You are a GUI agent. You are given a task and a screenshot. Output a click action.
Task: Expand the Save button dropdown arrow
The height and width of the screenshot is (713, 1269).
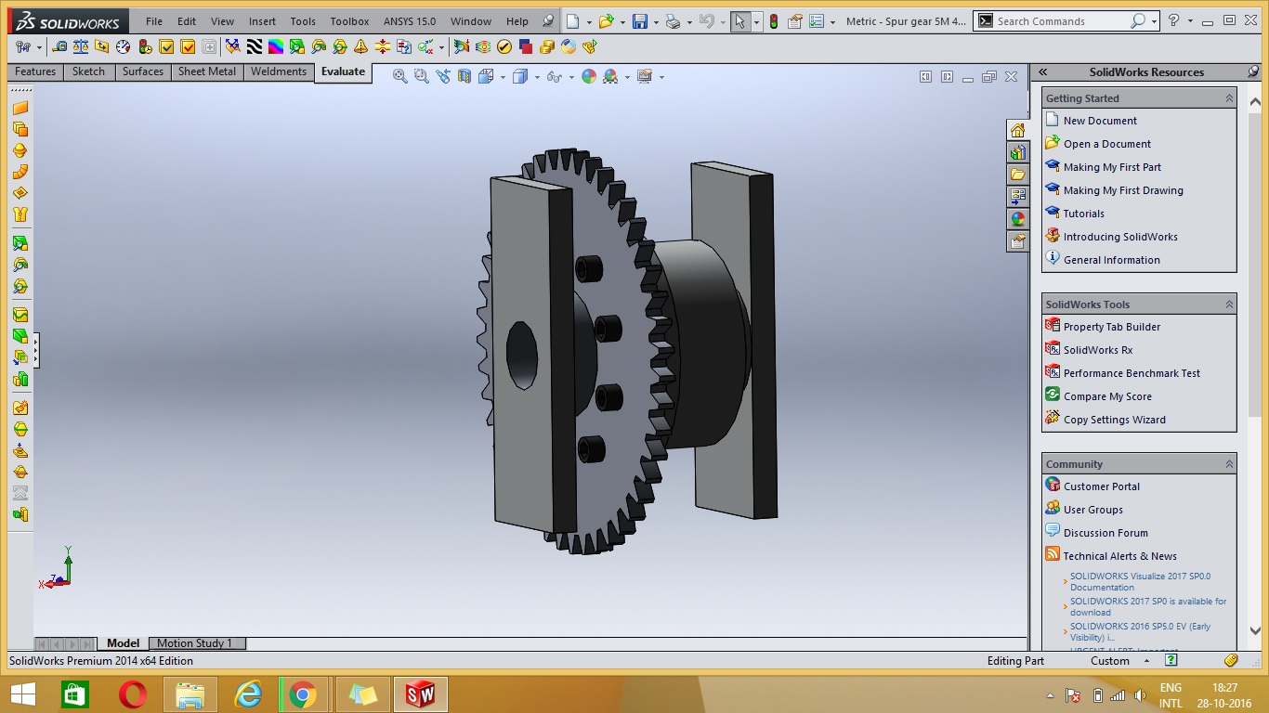(655, 21)
